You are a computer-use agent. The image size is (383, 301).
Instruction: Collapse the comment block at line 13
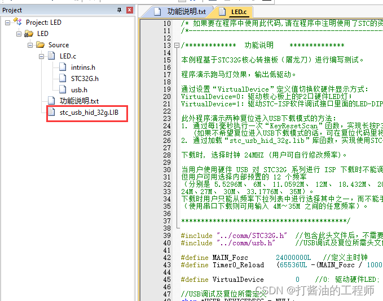coord(177,46)
